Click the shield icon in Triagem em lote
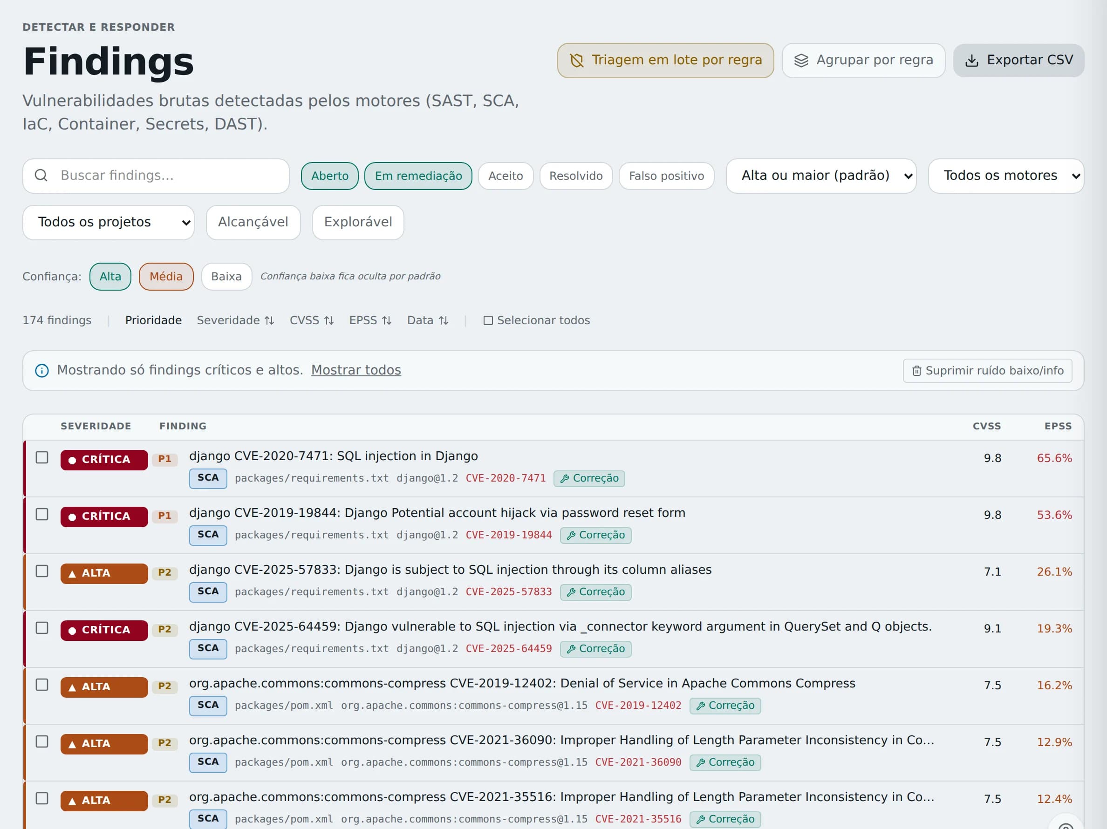Image resolution: width=1107 pixels, height=829 pixels. click(x=576, y=61)
